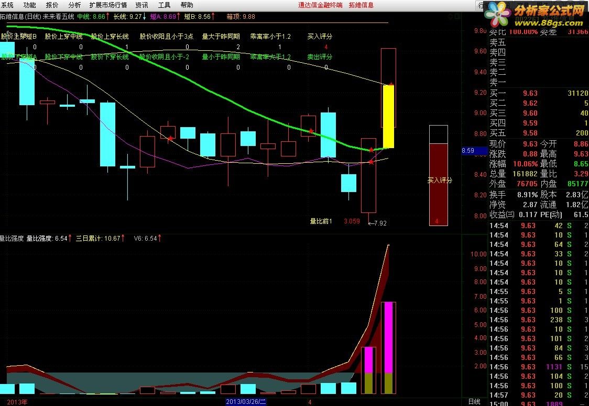Click the 股价收阴且小于-2 label
Screen dimensions: 589x406
point(164,57)
